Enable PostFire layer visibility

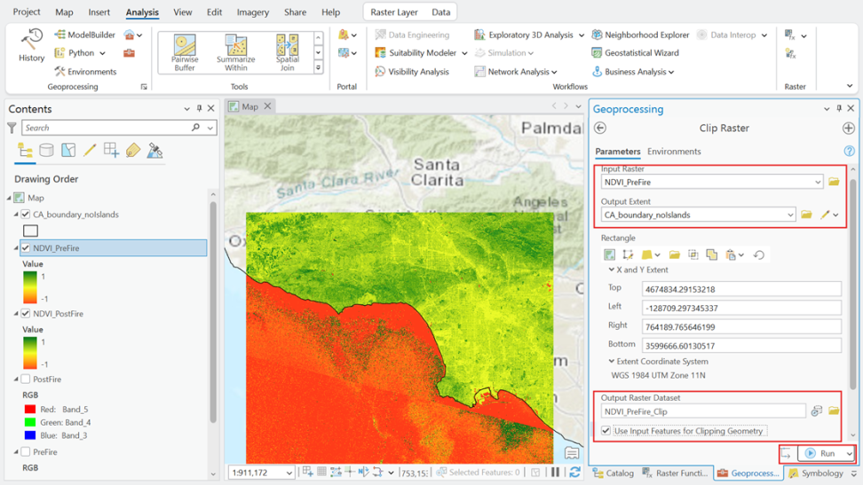(26, 379)
